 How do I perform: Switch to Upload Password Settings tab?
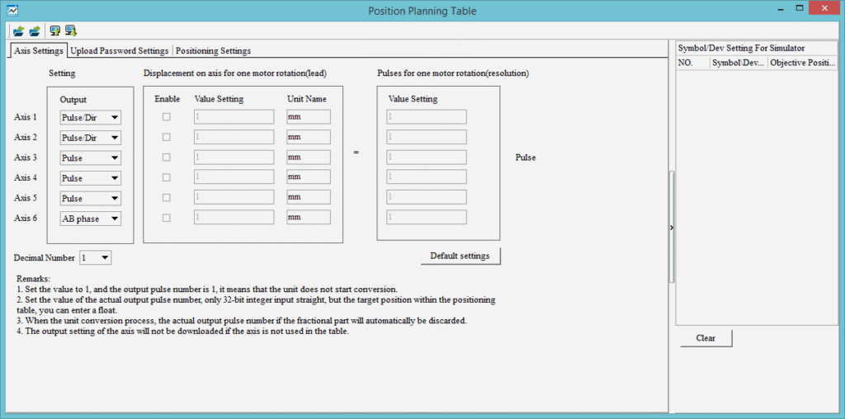point(120,50)
